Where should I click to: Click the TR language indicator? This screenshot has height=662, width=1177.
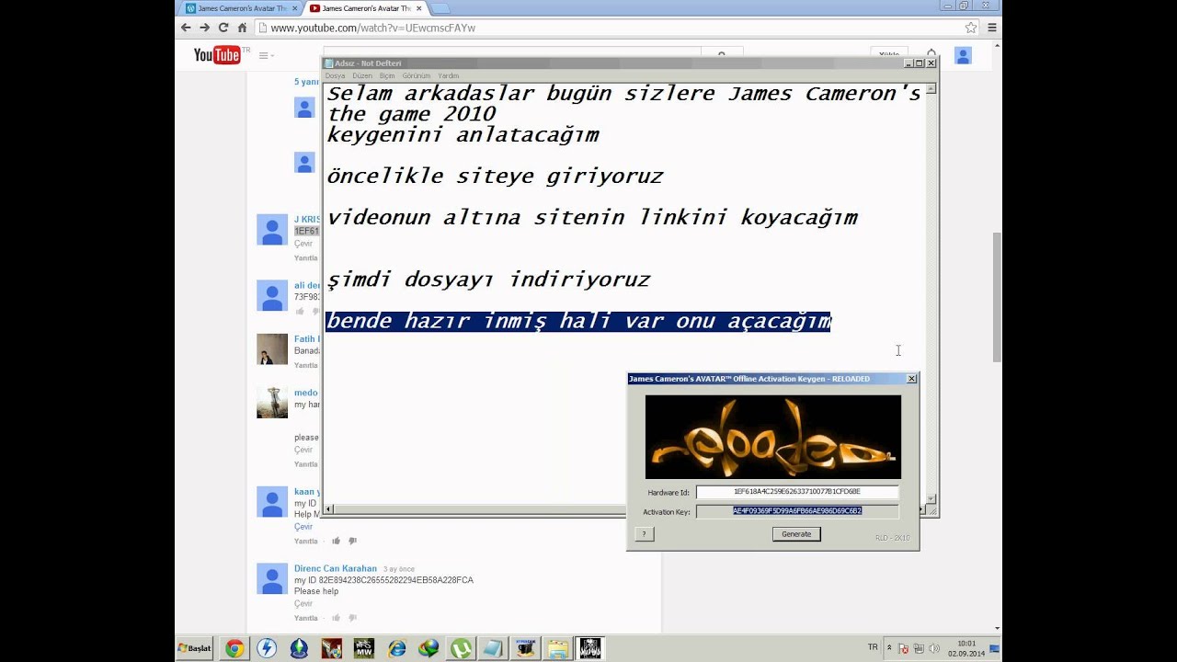873,647
